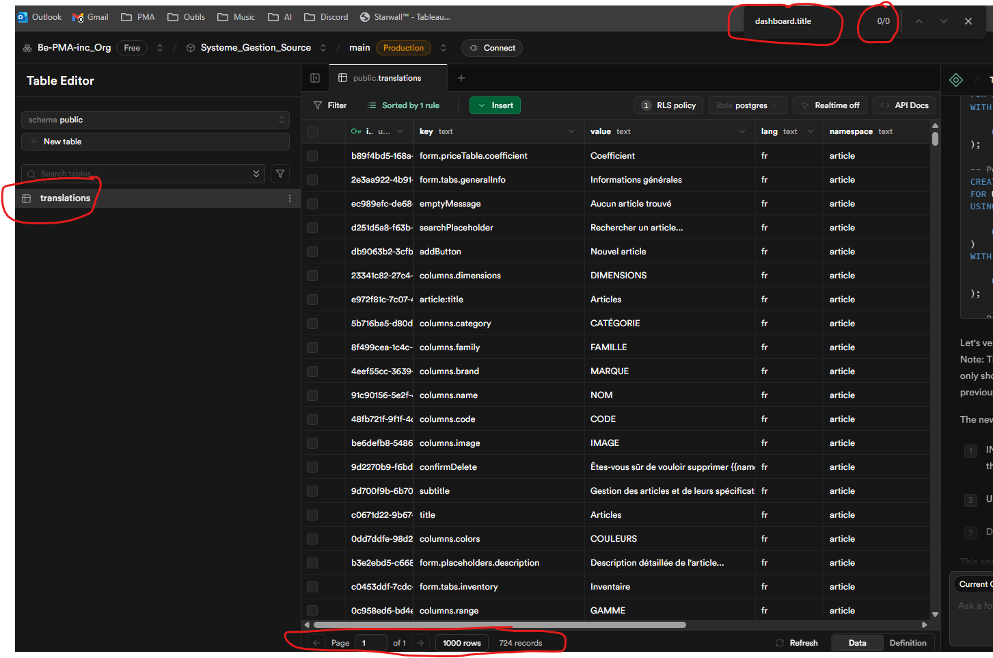Viewport: 993px width, 658px height.
Task: Open the AI assistant diamond icon
Action: click(x=956, y=80)
